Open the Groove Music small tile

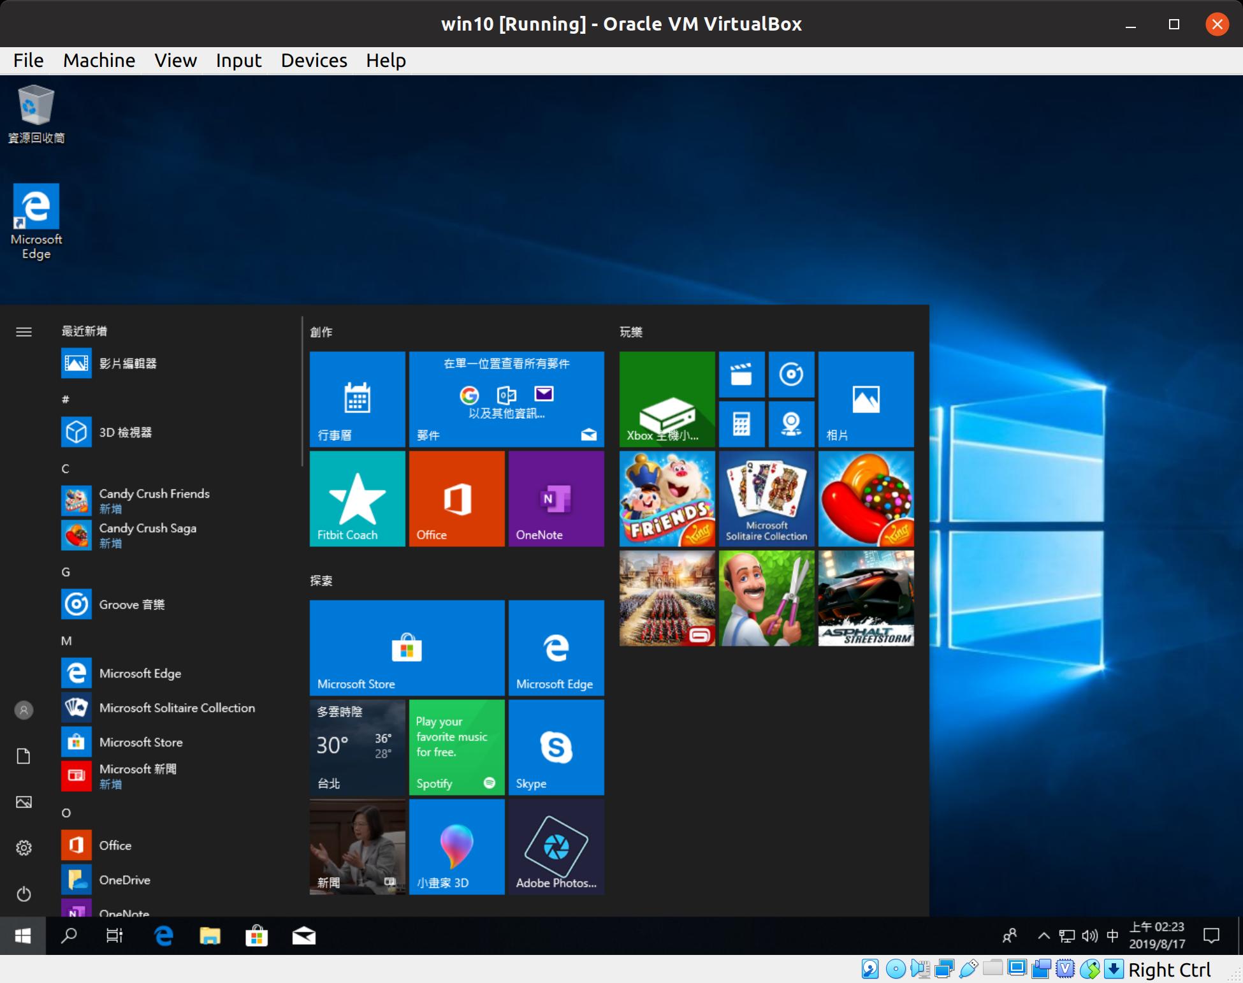791,374
